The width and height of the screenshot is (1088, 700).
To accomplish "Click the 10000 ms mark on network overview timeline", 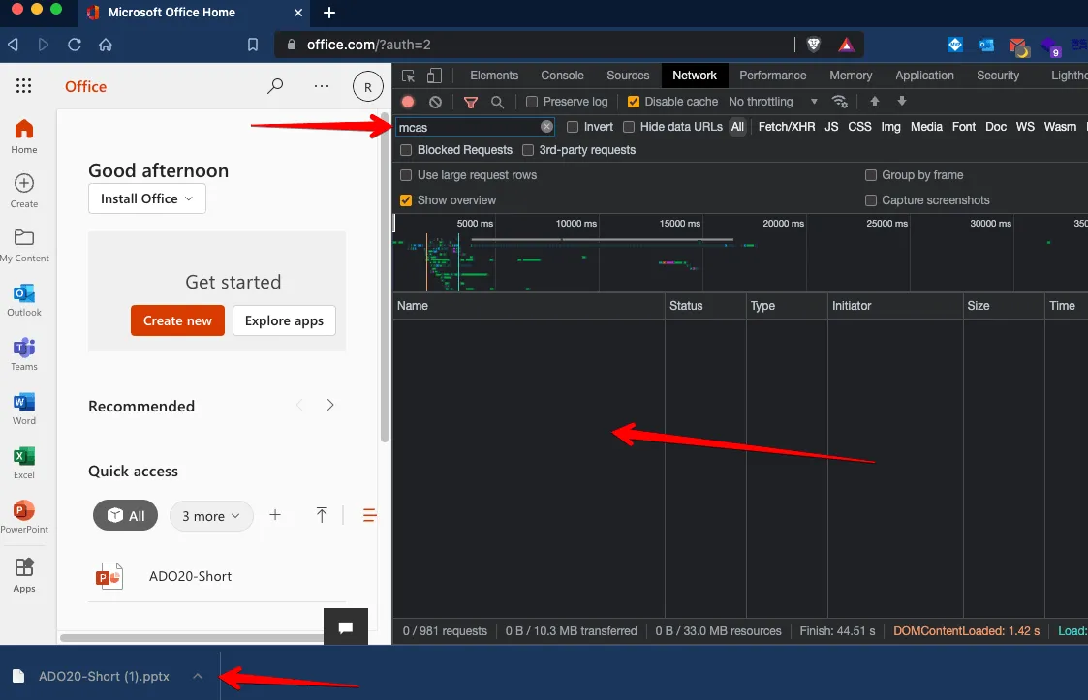I will point(575,224).
